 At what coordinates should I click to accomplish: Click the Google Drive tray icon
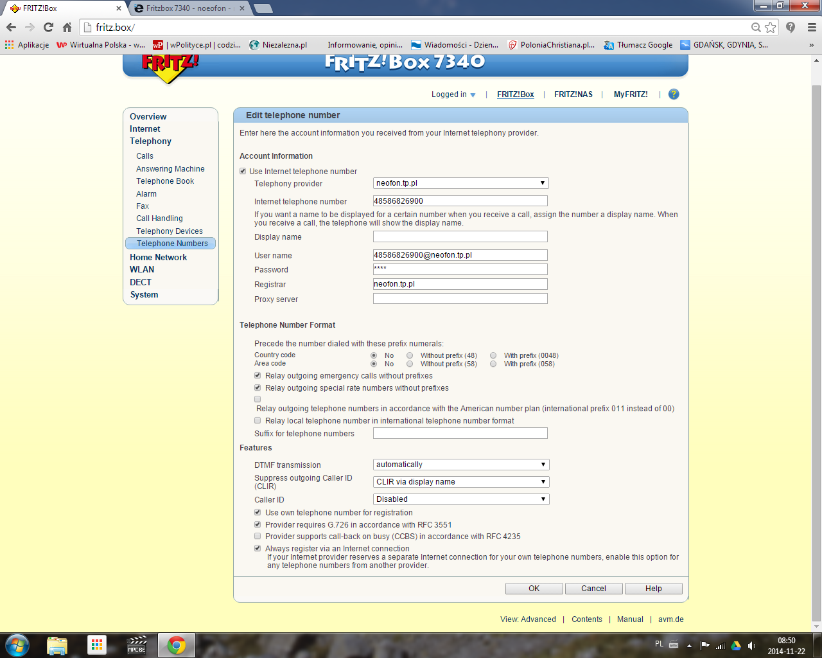click(x=736, y=645)
